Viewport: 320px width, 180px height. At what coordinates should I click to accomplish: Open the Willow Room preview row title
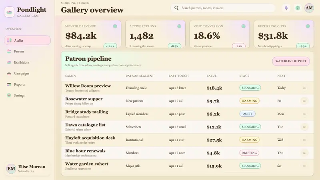(x=88, y=86)
